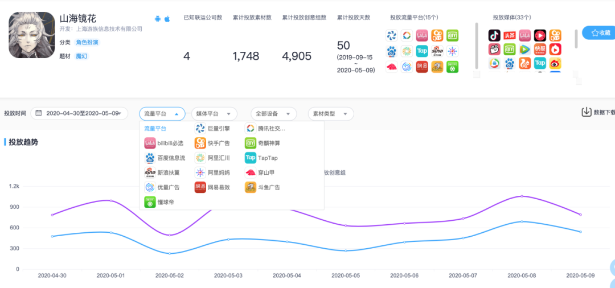Collapse the 流量平台 dropdown
Screen dimensions: 615x288
[162, 114]
